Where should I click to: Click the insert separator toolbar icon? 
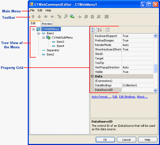pyautogui.click(x=66, y=17)
